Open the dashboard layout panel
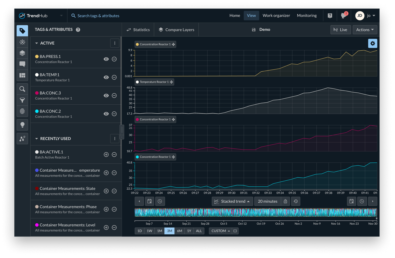The height and width of the screenshot is (258, 395). [22, 76]
